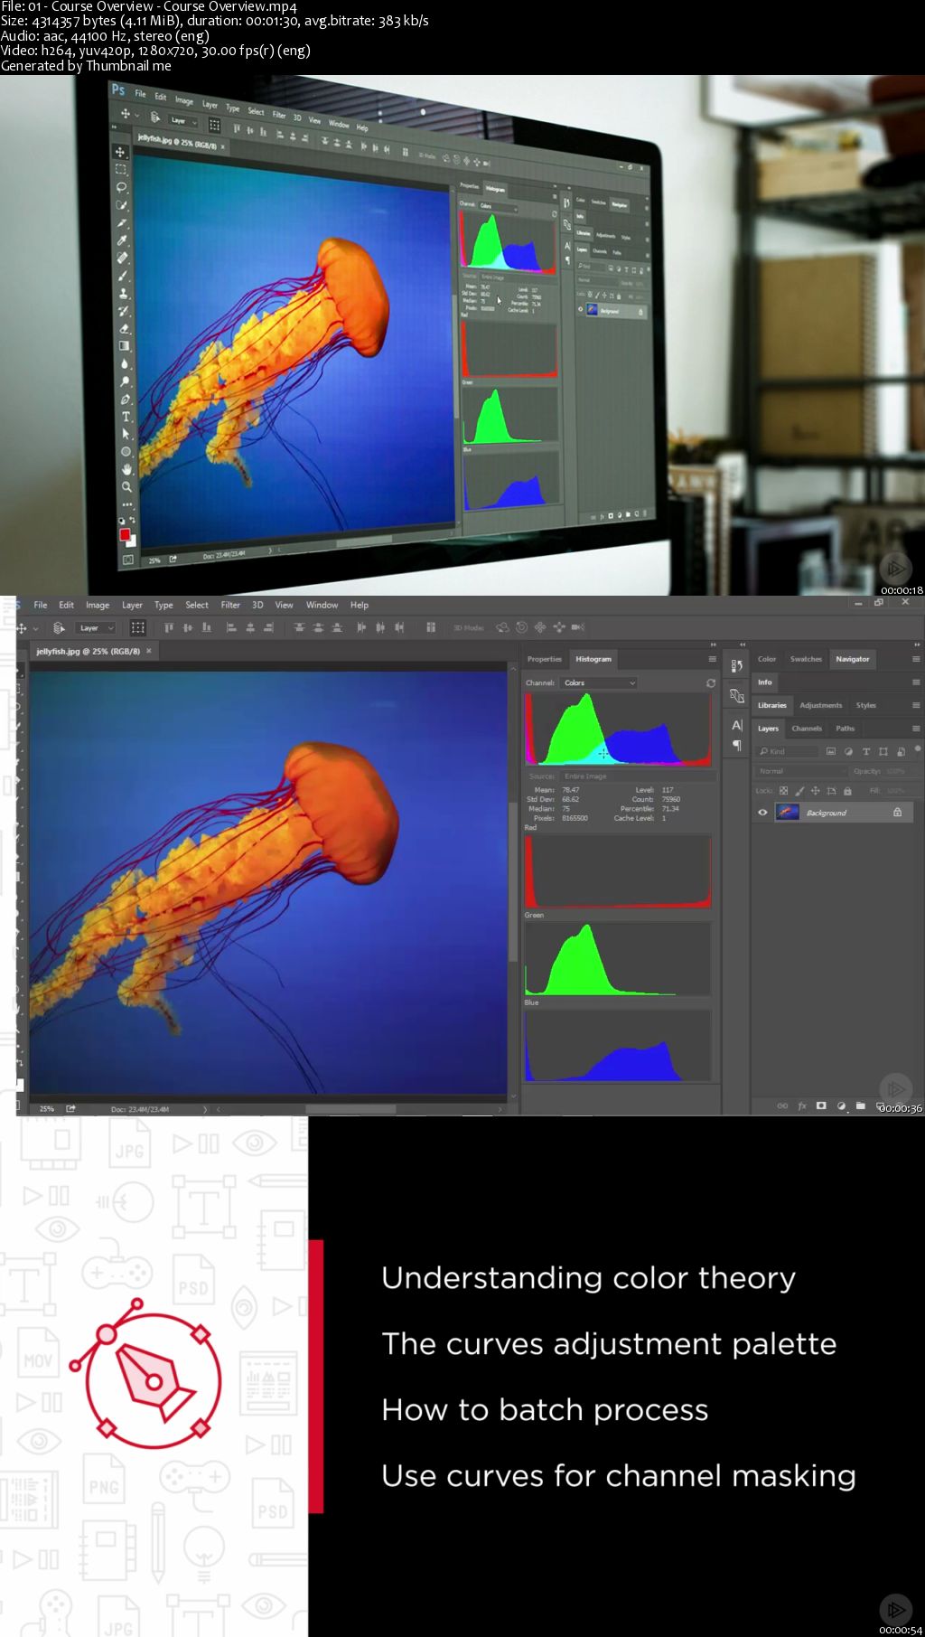Click Add layer style fx icon
Screen dimensions: 925x1637
coord(802,1105)
